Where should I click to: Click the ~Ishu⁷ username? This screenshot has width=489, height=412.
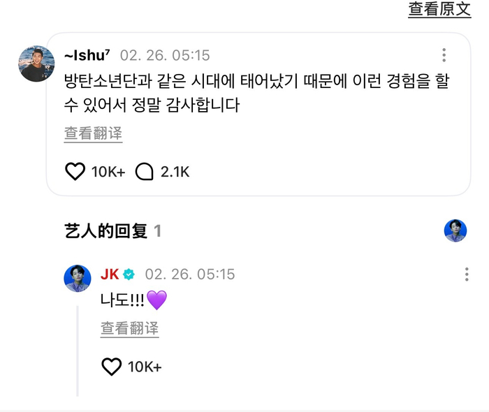(88, 56)
